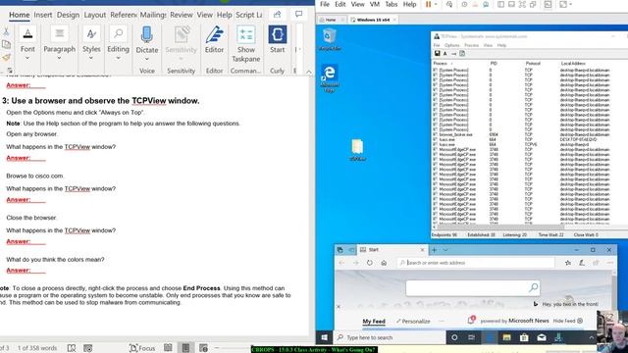The width and height of the screenshot is (628, 353).
Task: Click Windows Start button in VM taskbar
Action: [325, 337]
